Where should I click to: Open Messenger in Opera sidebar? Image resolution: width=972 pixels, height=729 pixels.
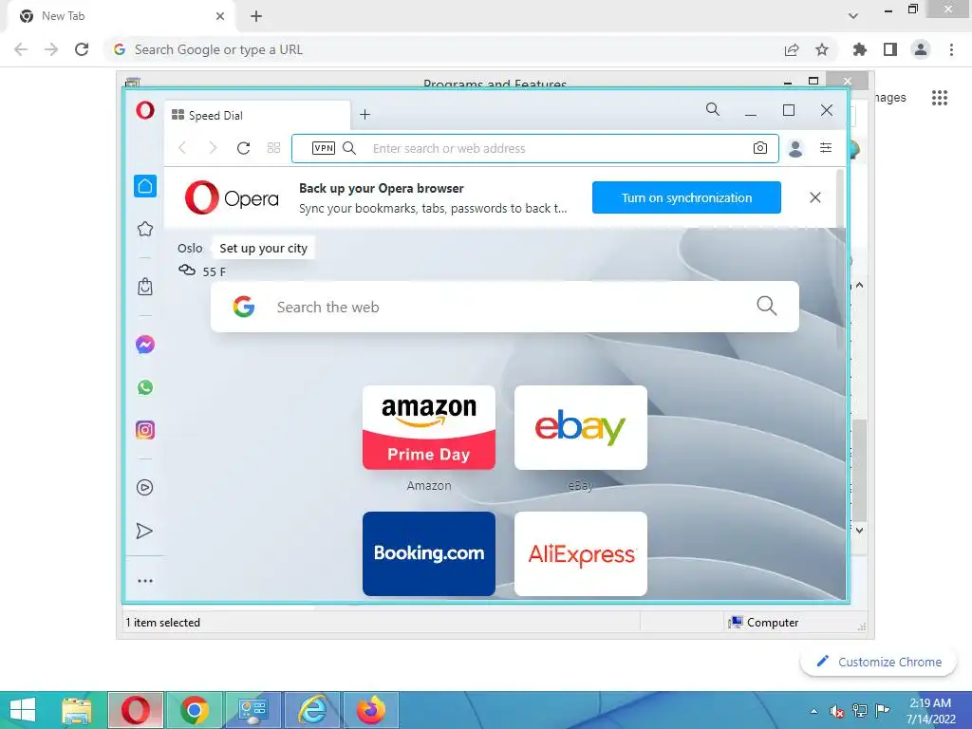(145, 345)
